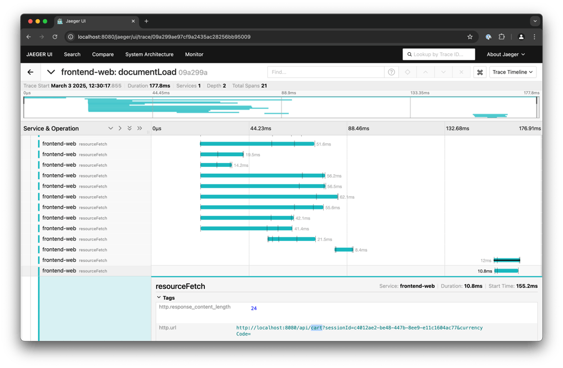563x368 pixels.
Task: Click the 132.68ms timeline tick label
Action: pyautogui.click(x=457, y=128)
